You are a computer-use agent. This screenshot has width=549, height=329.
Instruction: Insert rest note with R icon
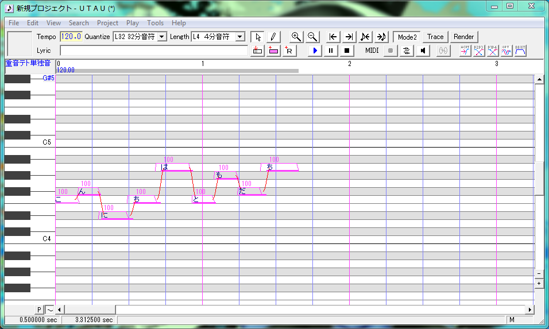coord(289,51)
